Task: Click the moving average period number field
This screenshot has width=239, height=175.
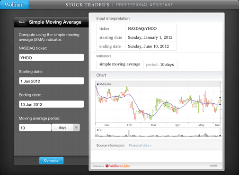Action: 35,128
